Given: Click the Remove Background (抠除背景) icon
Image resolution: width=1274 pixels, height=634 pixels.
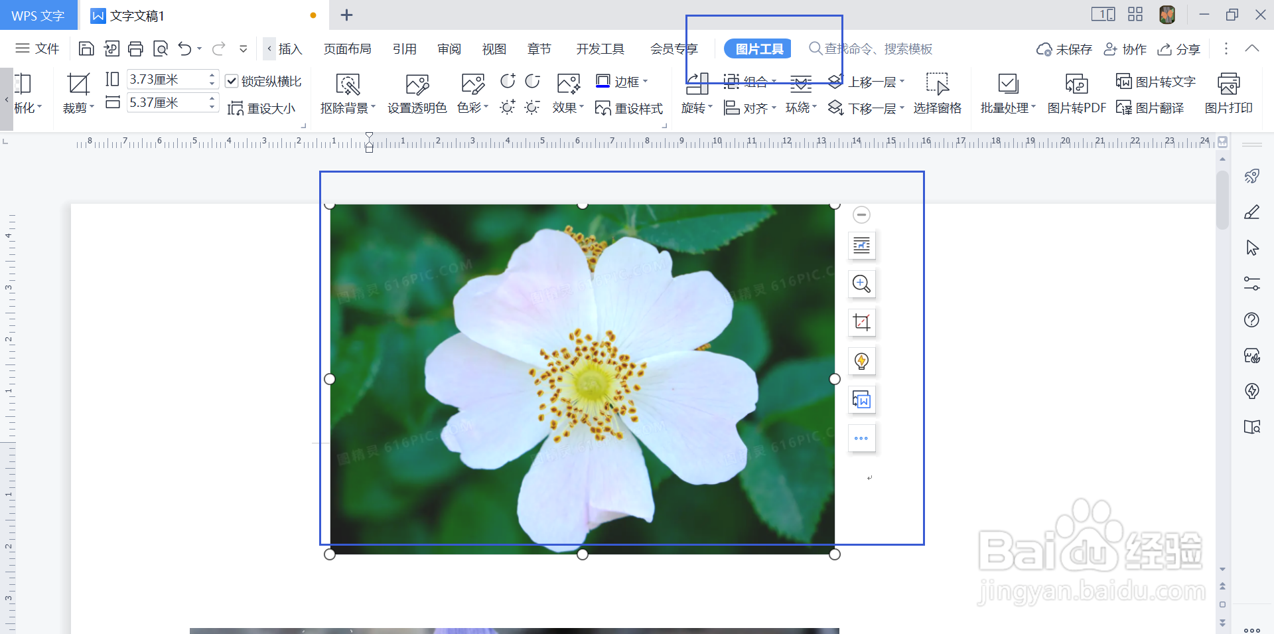Looking at the screenshot, I should [348, 84].
